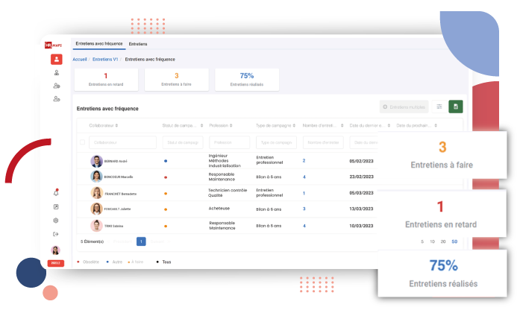Open the notifications bell in the sidebar
Viewport: 517px width, 316px height.
56,193
